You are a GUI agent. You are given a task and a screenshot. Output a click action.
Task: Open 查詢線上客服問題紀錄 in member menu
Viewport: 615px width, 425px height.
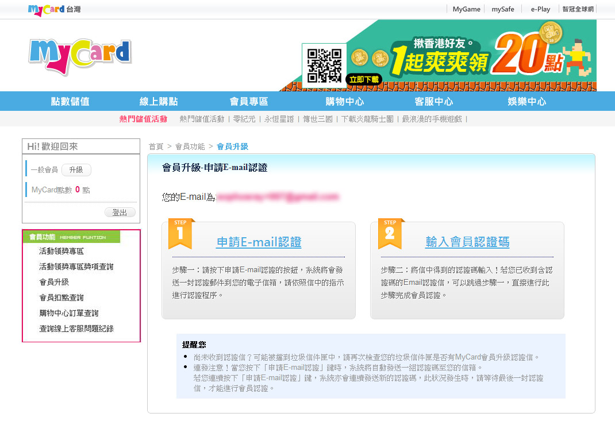(76, 329)
